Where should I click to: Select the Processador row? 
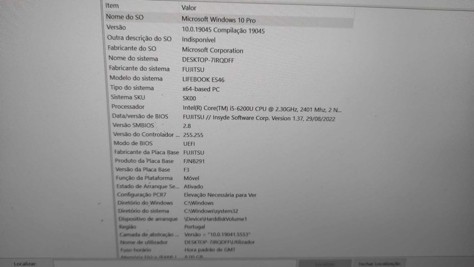128,107
